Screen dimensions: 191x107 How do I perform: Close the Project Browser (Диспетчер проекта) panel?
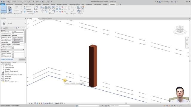tap(25, 62)
